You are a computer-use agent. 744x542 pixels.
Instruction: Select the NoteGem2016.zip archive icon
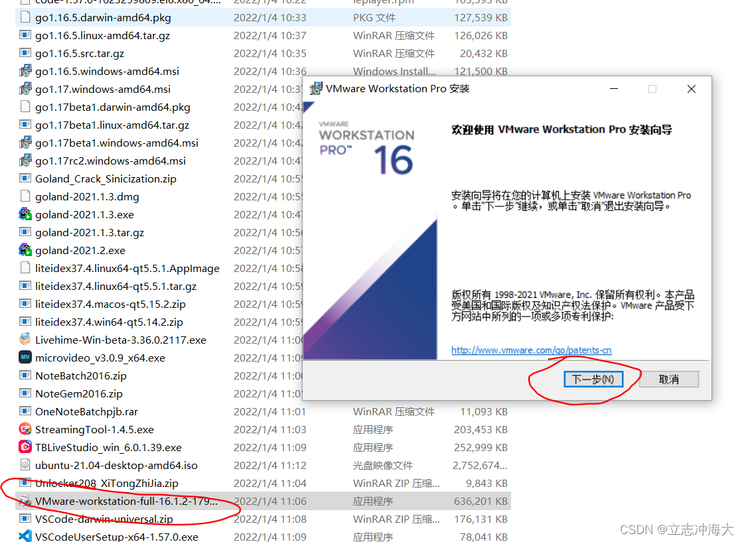click(x=25, y=393)
